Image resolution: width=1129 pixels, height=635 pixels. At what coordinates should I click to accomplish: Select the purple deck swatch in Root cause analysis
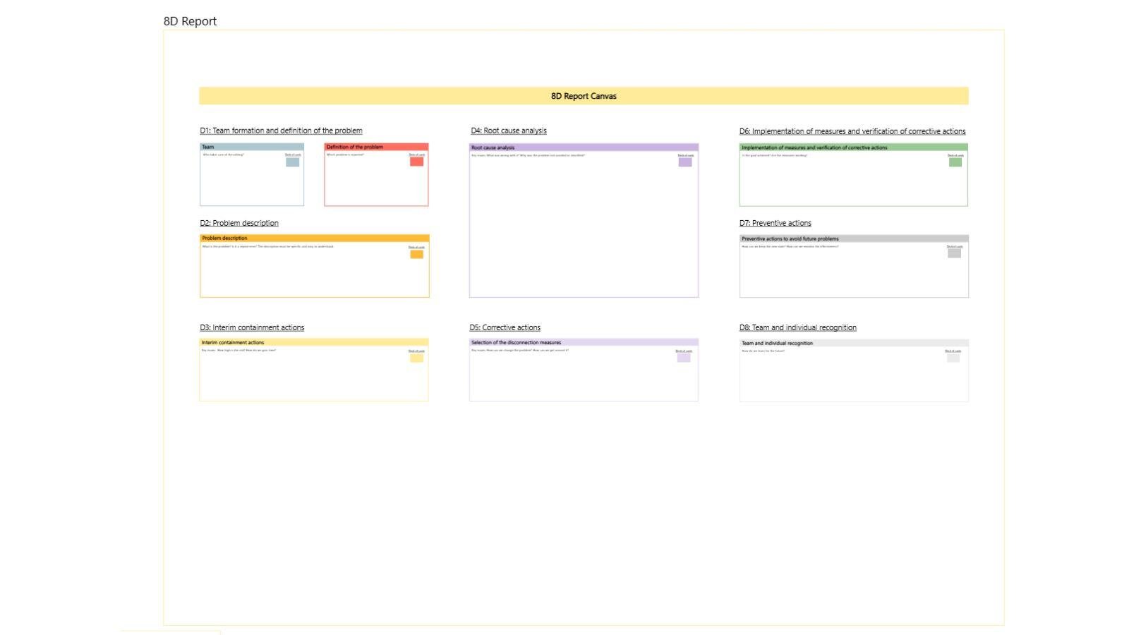(684, 162)
